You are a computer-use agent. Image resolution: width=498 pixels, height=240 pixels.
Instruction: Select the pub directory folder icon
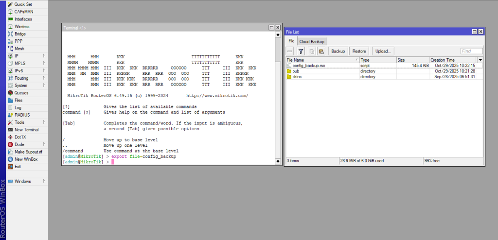289,71
